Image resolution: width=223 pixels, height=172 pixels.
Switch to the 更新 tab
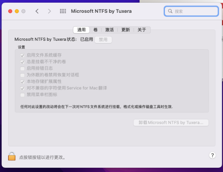point(126,30)
